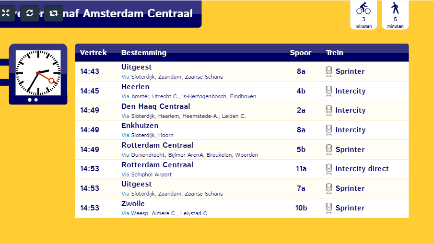Image resolution: width=434 pixels, height=244 pixels.
Task: Click the Amsterdam Centraal page title
Action: coord(138,13)
